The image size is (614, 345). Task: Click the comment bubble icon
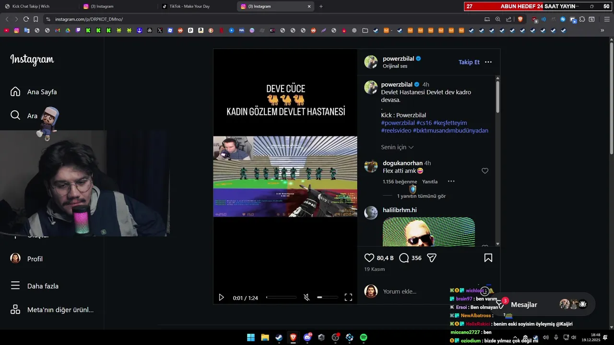pos(404,258)
